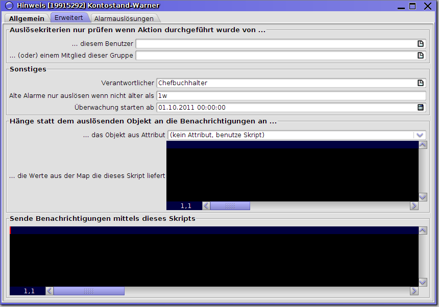Viewport: 439px width, 307px height.
Task: Maximize the Kontostand-Warner window
Action: pos(412,6)
